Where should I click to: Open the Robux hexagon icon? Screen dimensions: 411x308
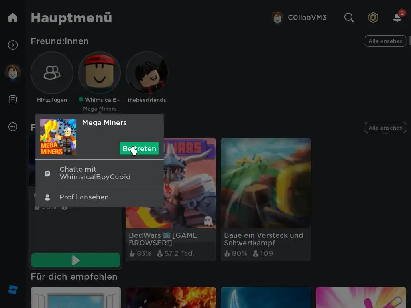pos(373,18)
